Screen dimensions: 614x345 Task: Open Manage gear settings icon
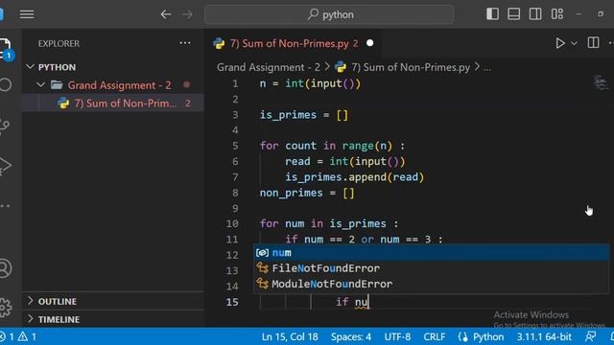point(6,308)
